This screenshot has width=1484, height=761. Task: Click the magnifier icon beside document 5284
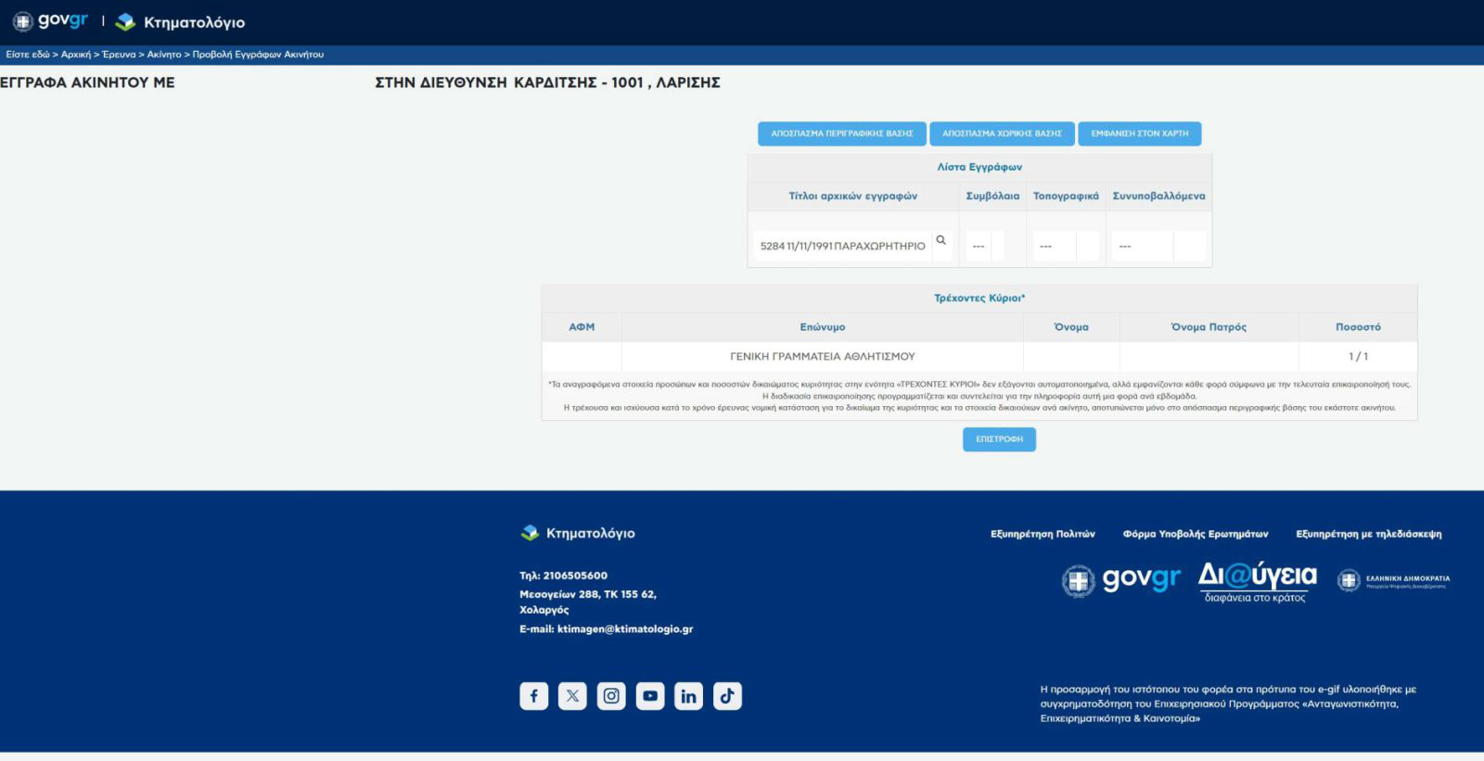[940, 241]
